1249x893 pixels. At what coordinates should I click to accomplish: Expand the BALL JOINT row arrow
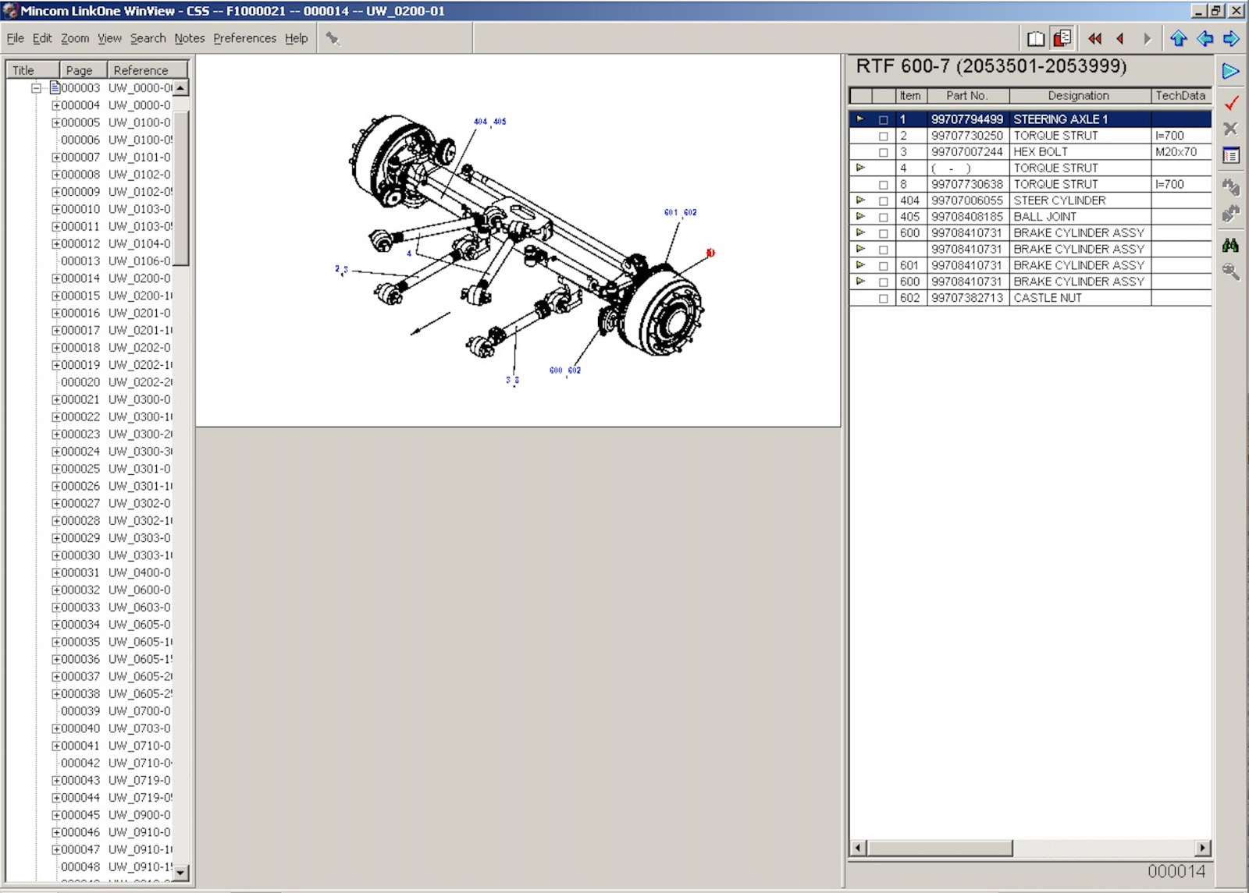[860, 216]
